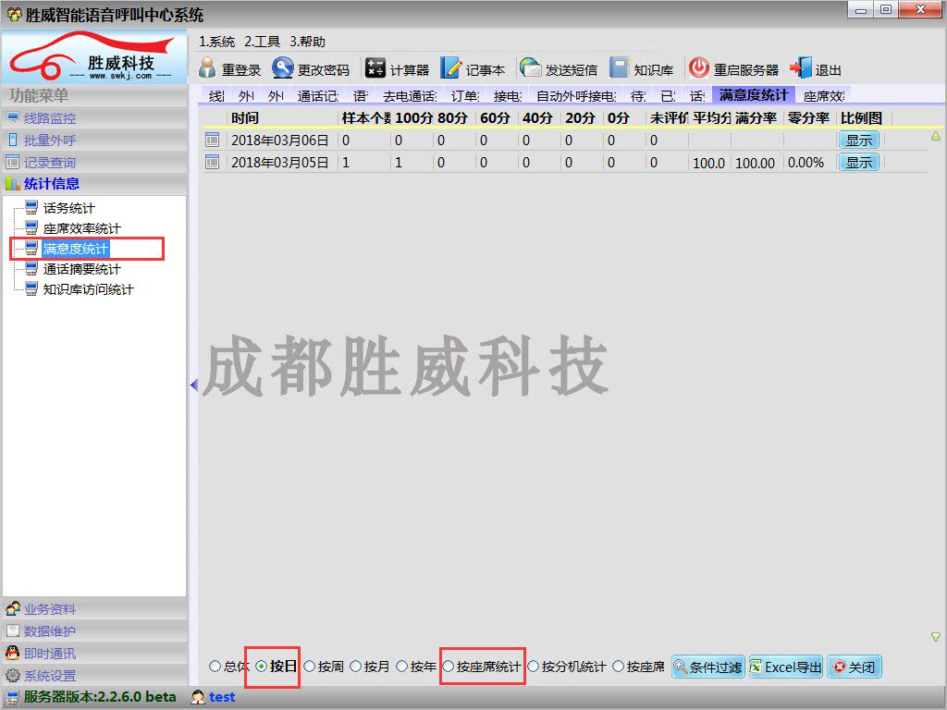Select the 按年 radio button
This screenshot has width=947, height=710.
click(x=401, y=667)
